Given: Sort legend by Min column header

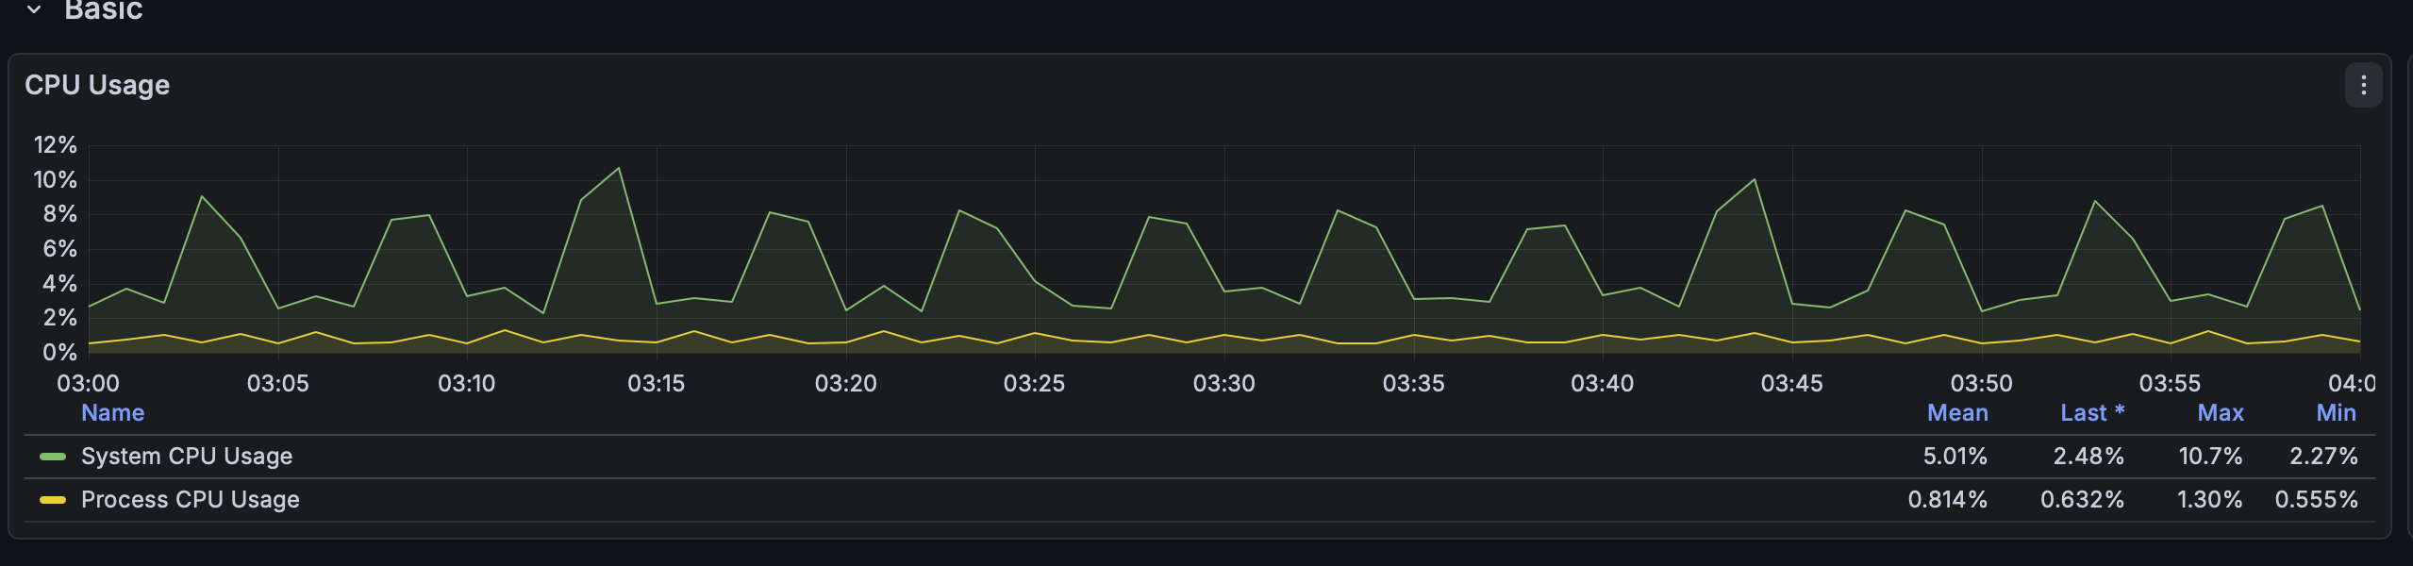Looking at the screenshot, I should click(x=2337, y=412).
